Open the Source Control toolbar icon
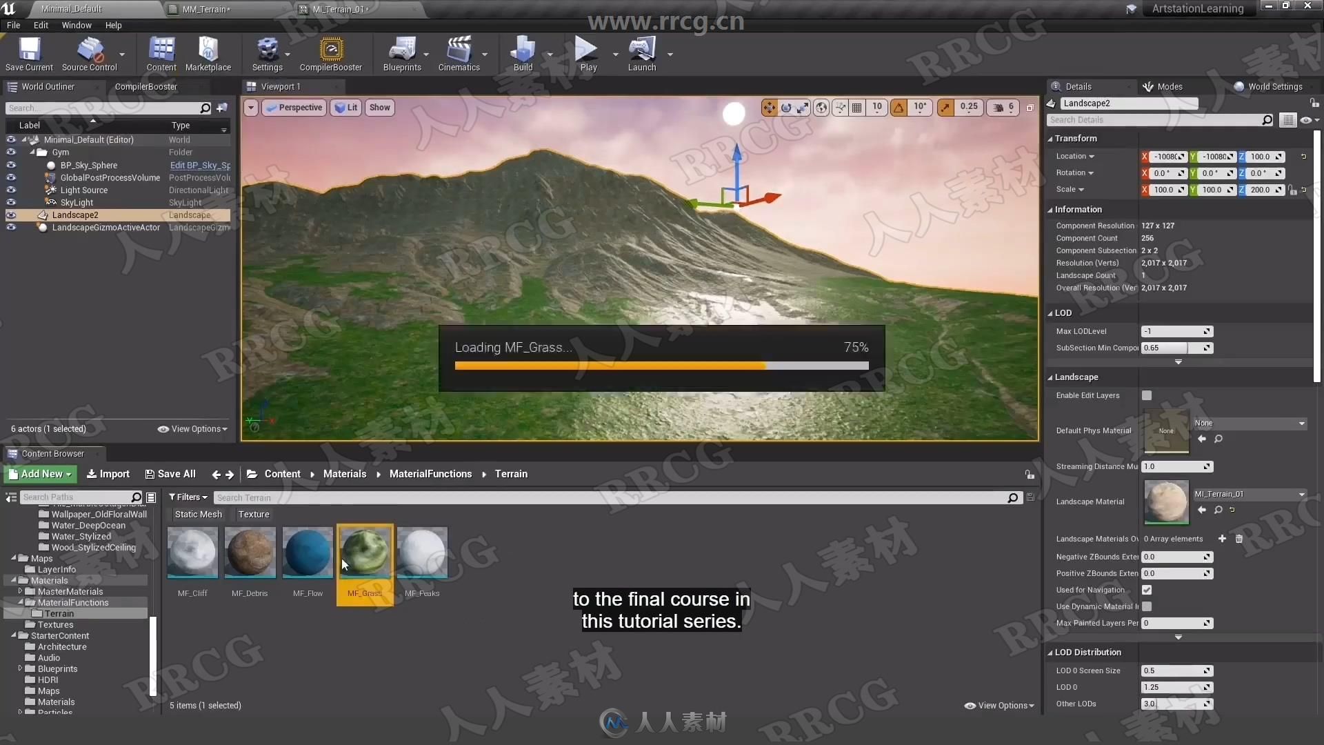1324x745 pixels. point(90,54)
